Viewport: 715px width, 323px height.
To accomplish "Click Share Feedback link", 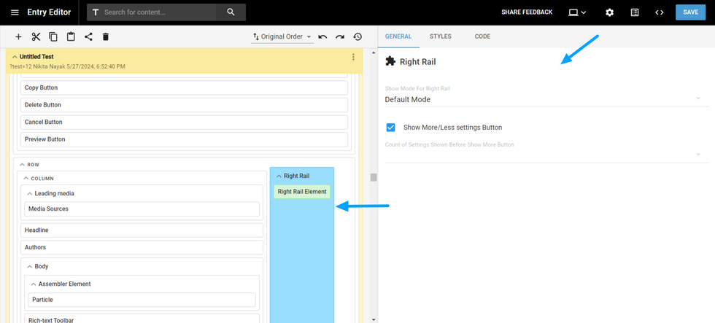I will coord(526,12).
